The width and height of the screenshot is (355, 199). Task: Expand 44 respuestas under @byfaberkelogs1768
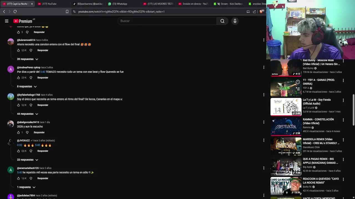coord(27,114)
